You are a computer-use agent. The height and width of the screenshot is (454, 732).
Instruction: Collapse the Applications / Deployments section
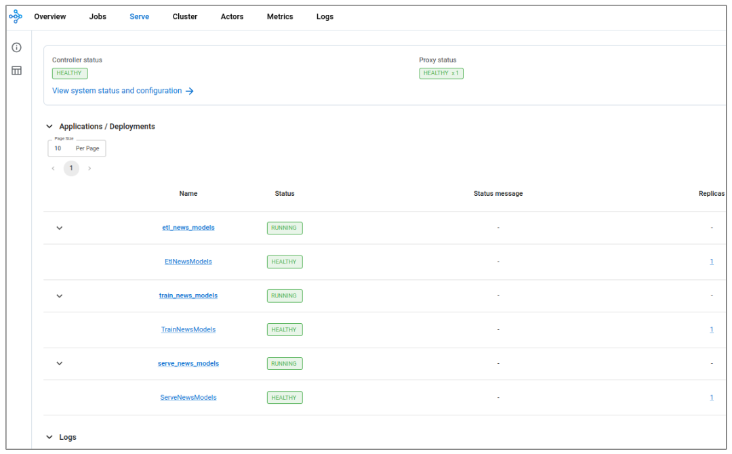point(49,127)
